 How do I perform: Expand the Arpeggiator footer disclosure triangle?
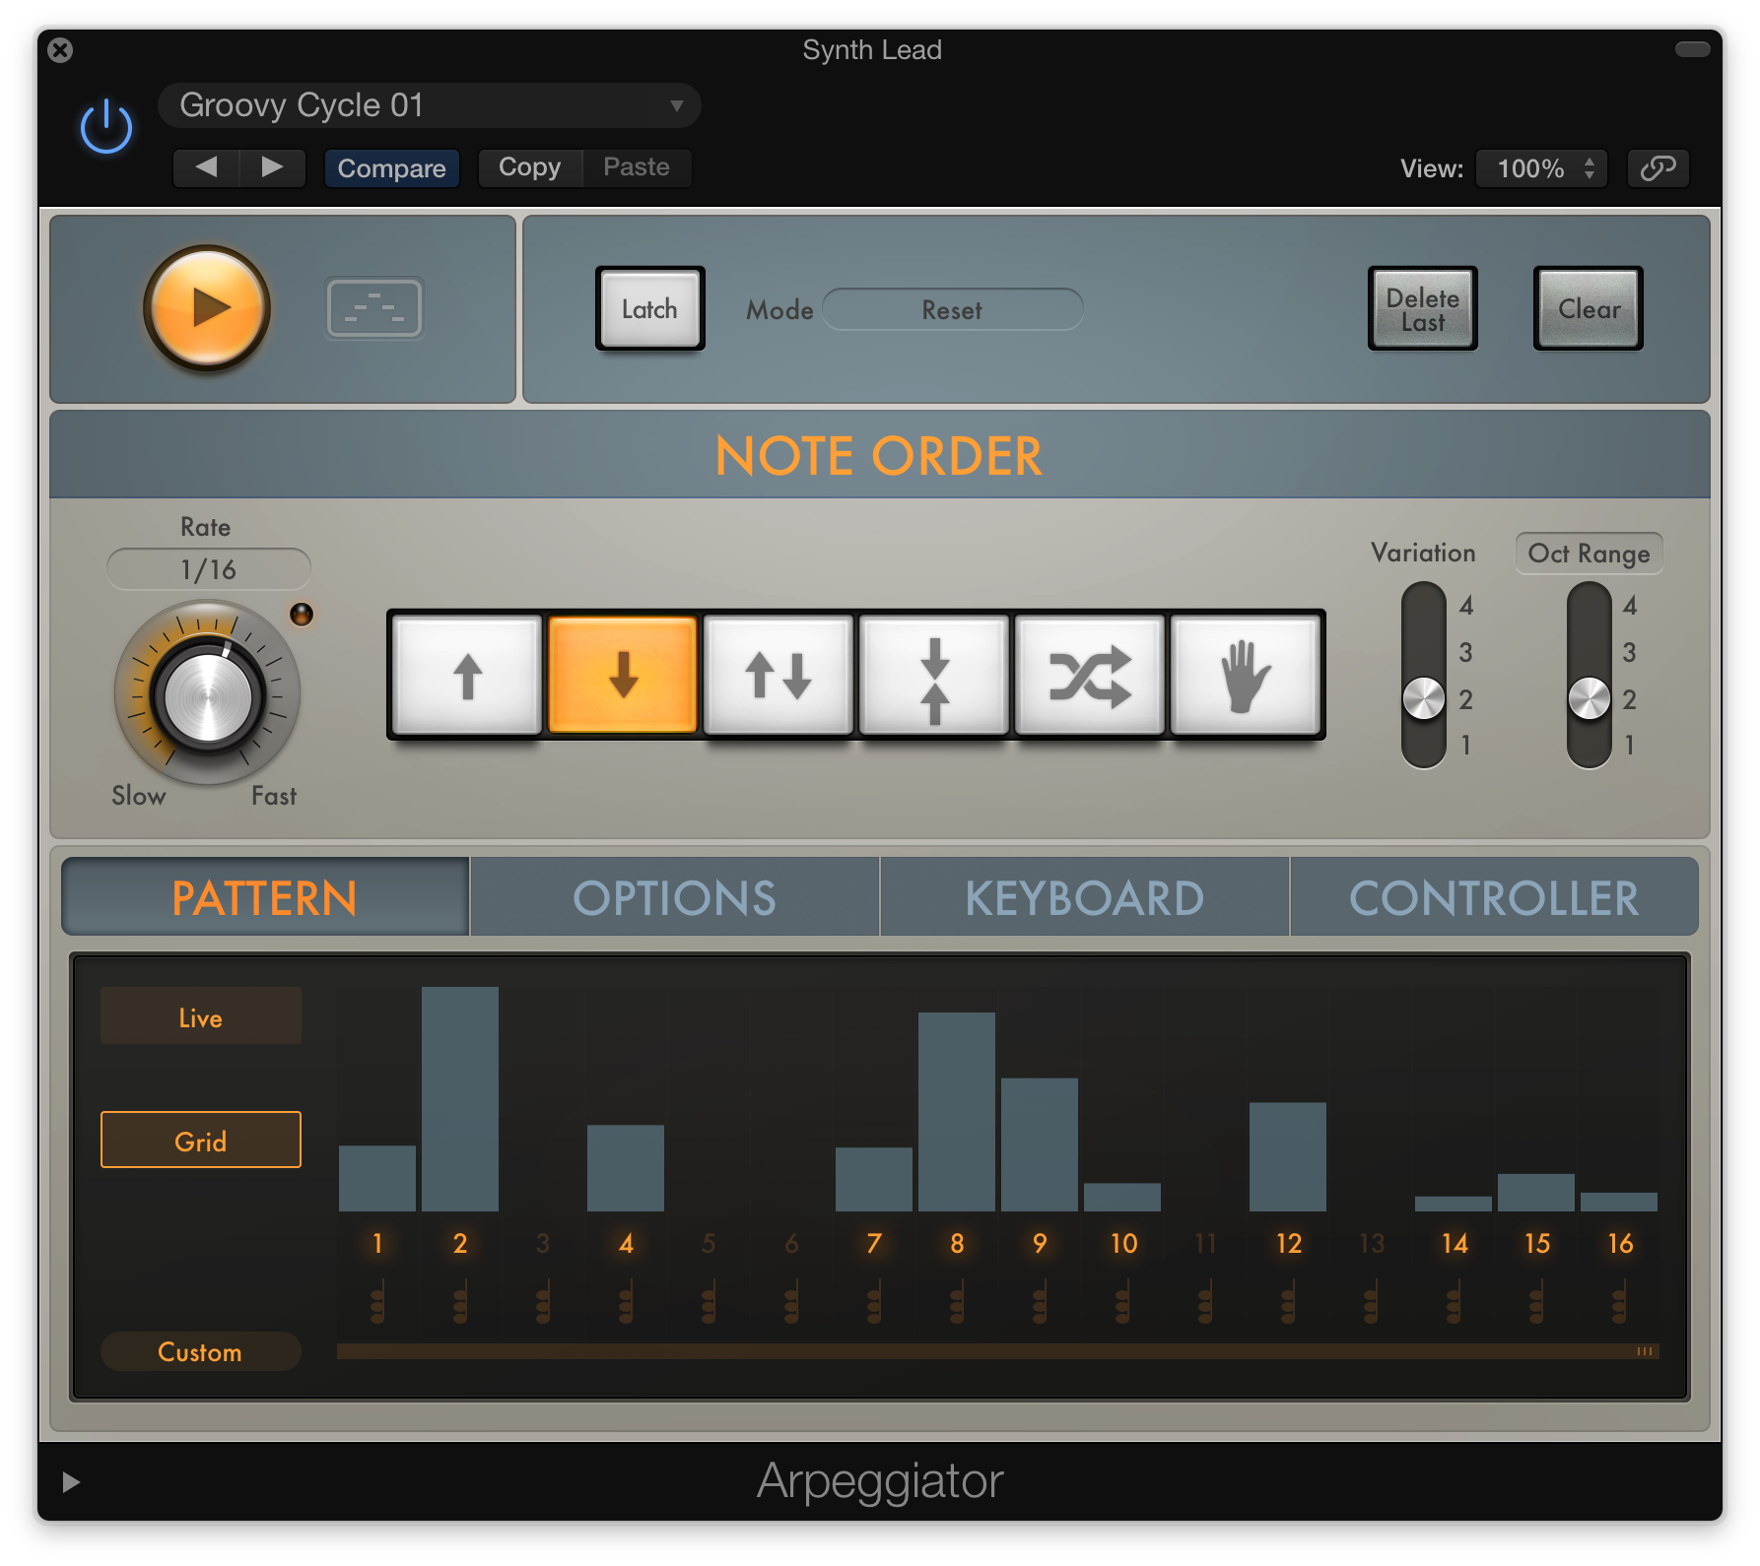69,1481
